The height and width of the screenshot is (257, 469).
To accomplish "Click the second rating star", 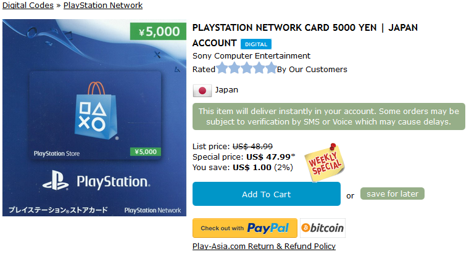I will (x=234, y=68).
